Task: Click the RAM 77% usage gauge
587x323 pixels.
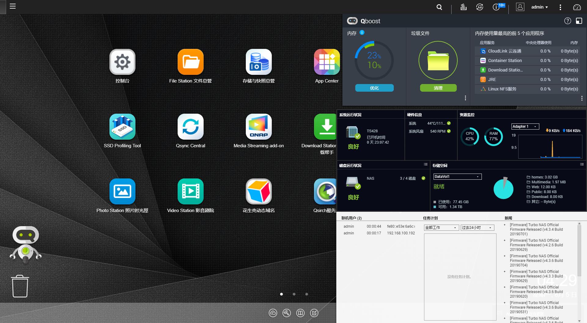Action: 493,136
